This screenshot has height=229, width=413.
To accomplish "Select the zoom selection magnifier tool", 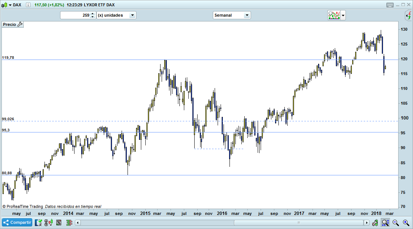I will click(385, 222).
